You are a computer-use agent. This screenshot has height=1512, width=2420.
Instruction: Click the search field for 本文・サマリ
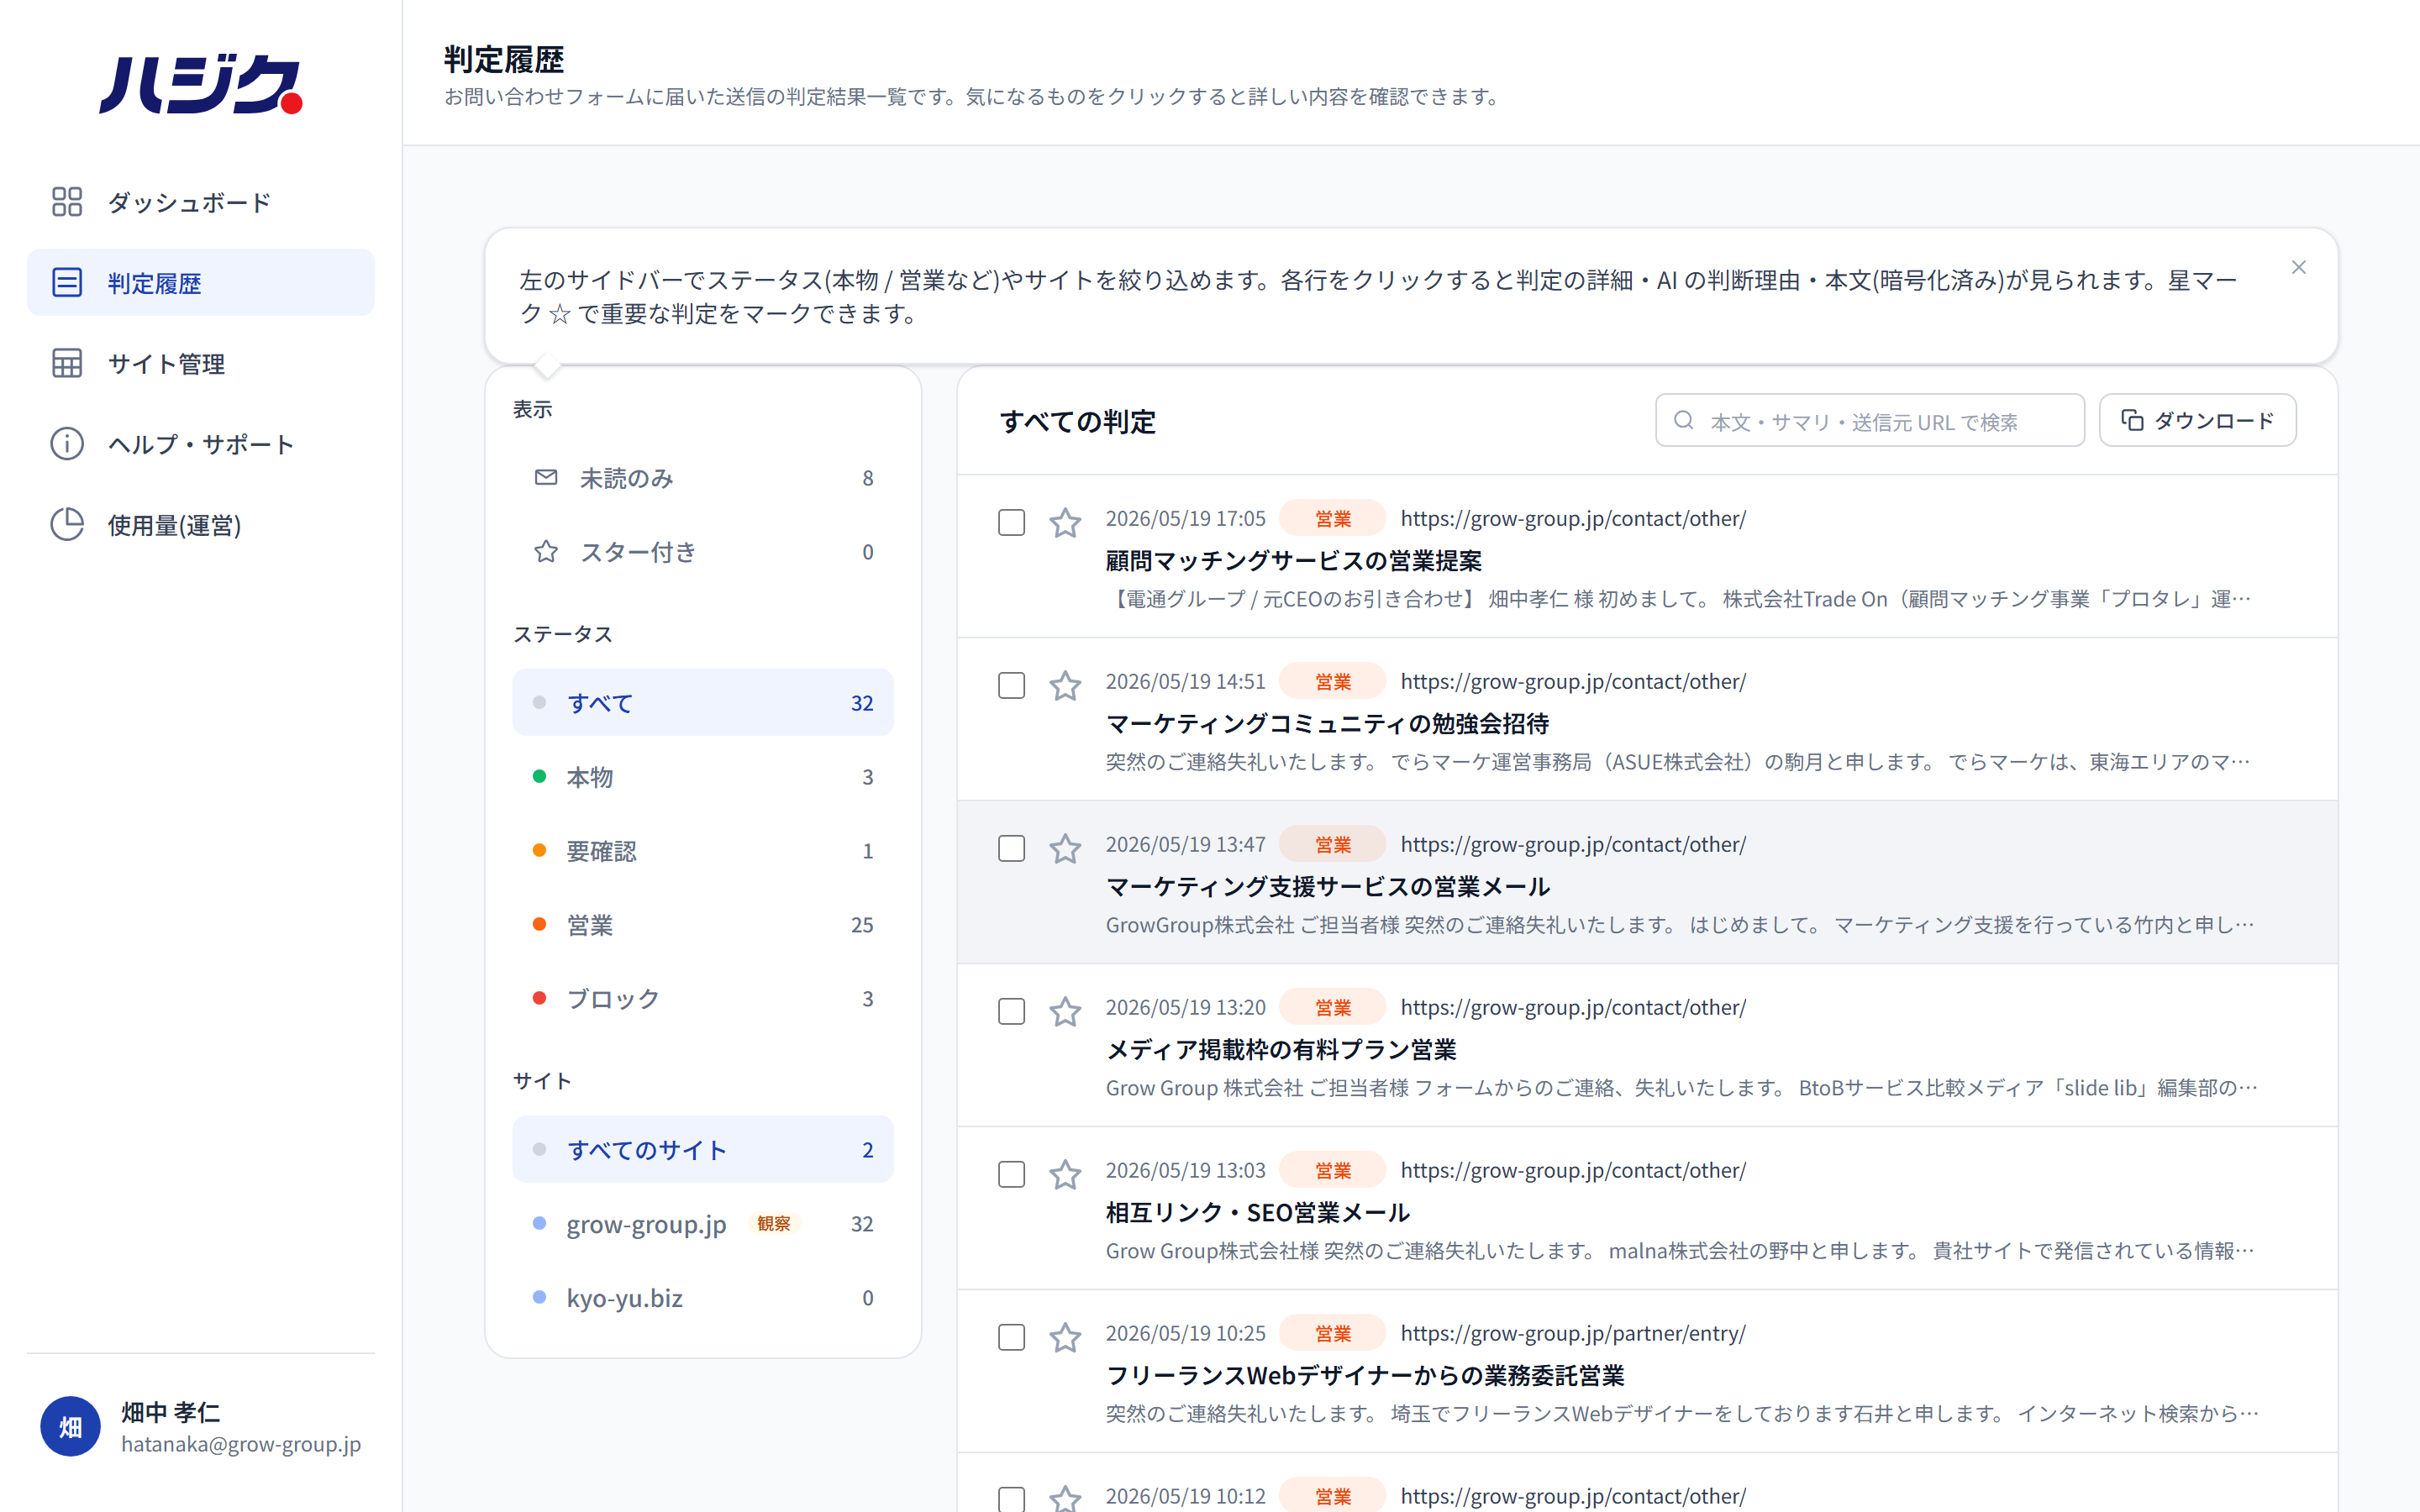1869,421
